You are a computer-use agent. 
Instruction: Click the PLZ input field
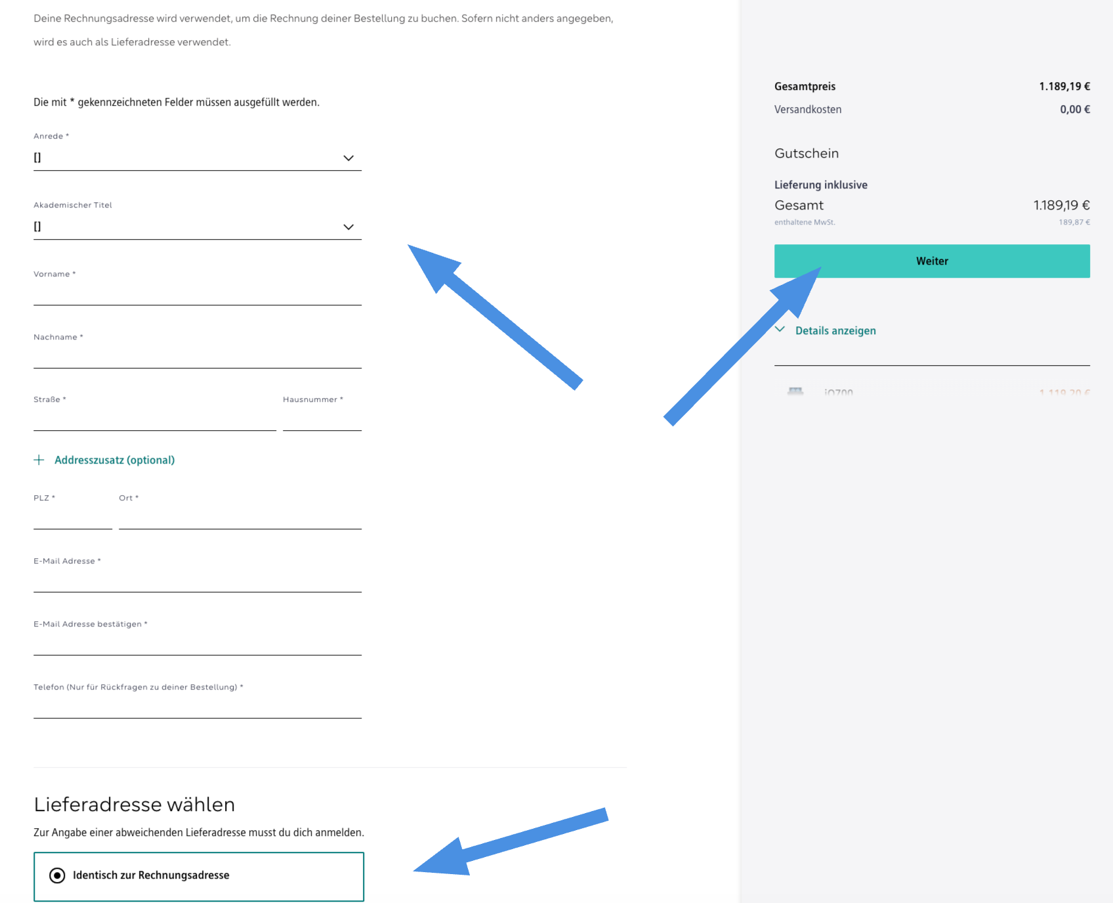pyautogui.click(x=72, y=518)
